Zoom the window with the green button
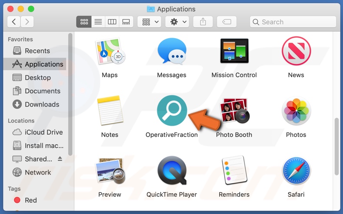The image size is (343, 214). (x=31, y=9)
